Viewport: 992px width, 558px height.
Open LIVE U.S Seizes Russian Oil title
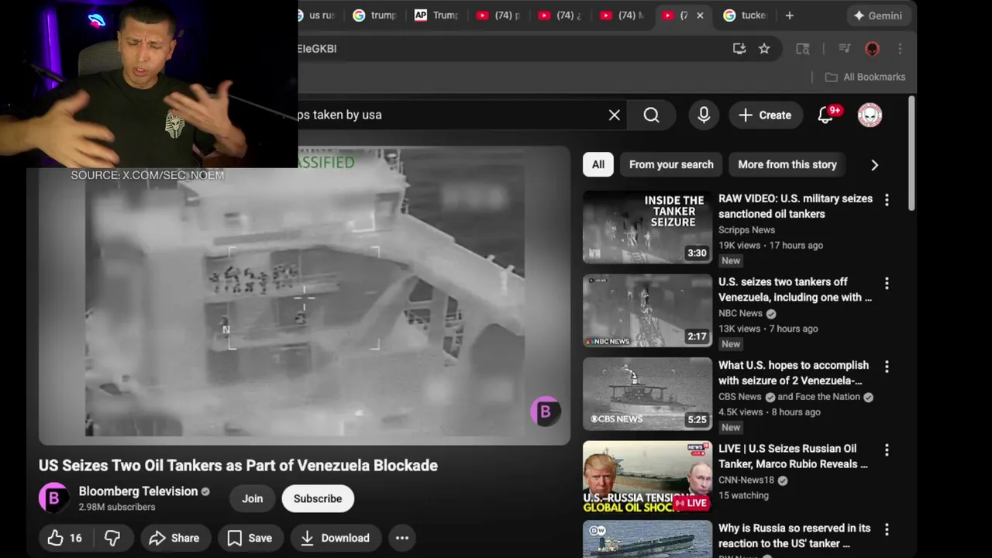pyautogui.click(x=793, y=456)
